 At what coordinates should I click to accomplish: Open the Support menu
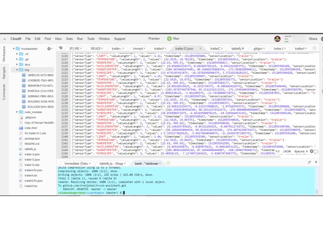119,38
